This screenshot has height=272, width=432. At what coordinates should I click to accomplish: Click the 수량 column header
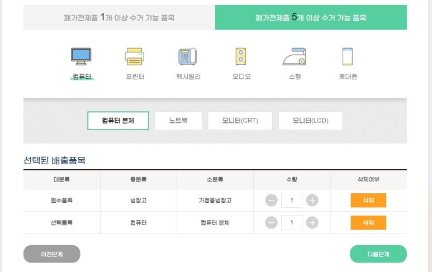292,179
